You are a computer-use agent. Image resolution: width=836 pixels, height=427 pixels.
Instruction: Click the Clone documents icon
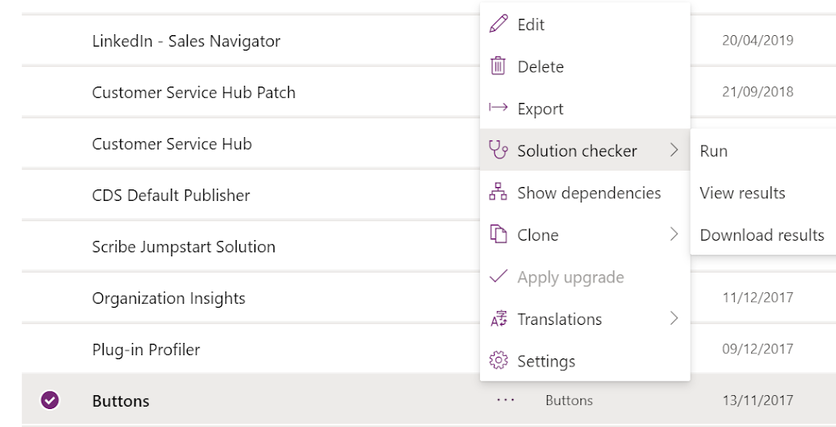[x=498, y=234]
